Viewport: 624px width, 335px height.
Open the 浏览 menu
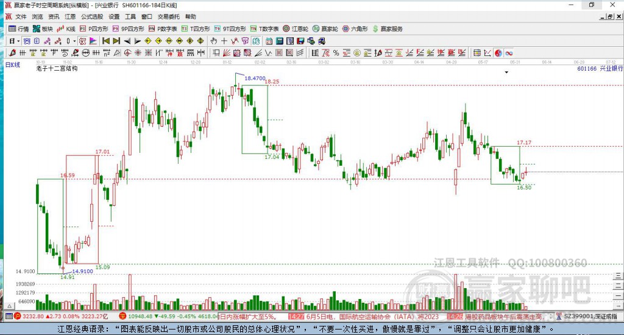point(37,16)
